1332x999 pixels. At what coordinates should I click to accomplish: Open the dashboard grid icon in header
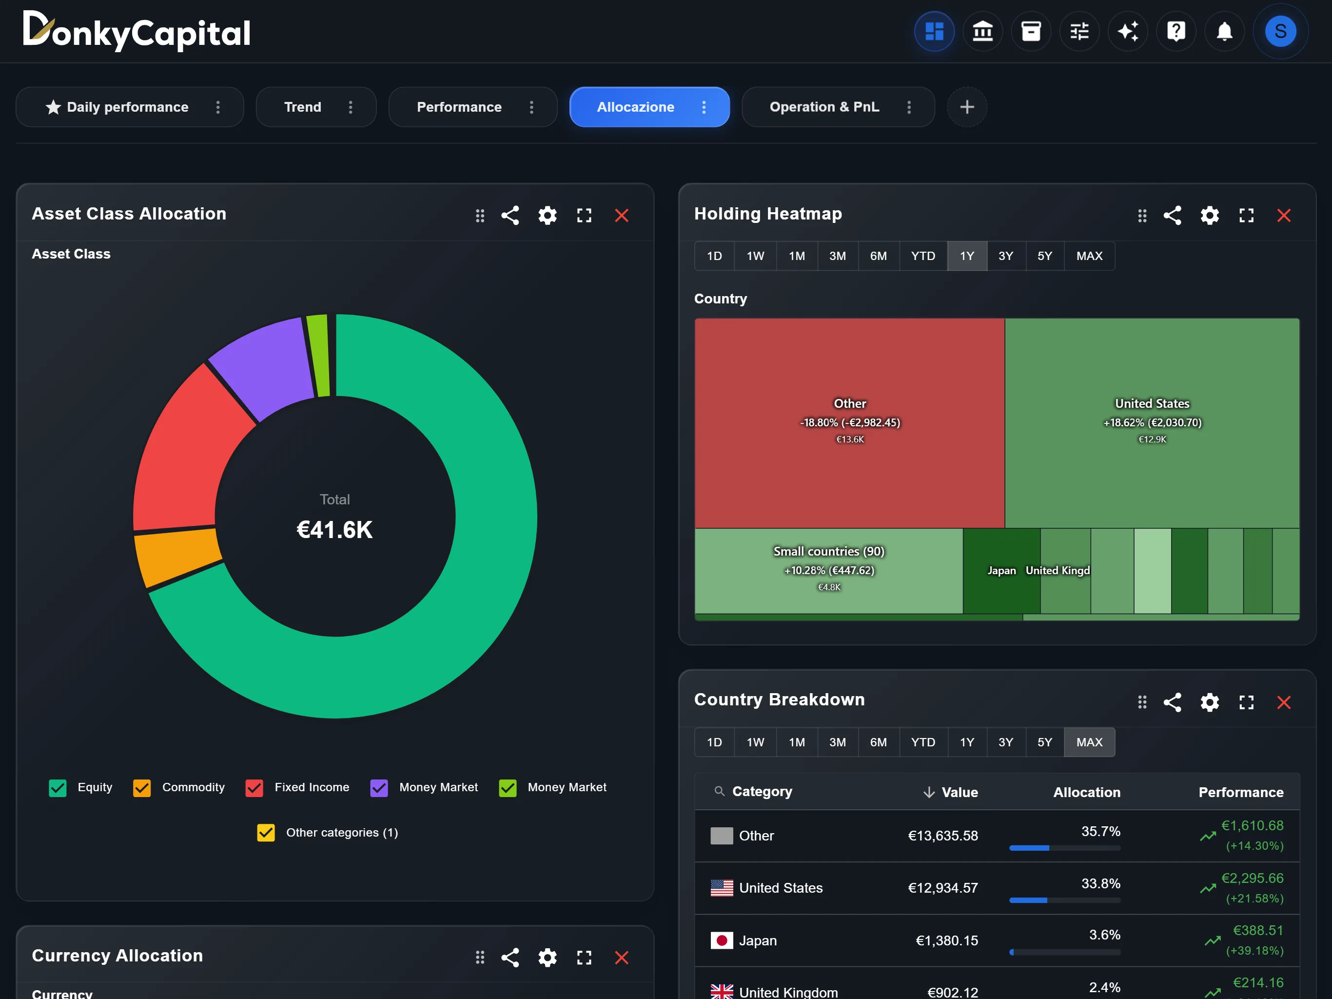(934, 31)
